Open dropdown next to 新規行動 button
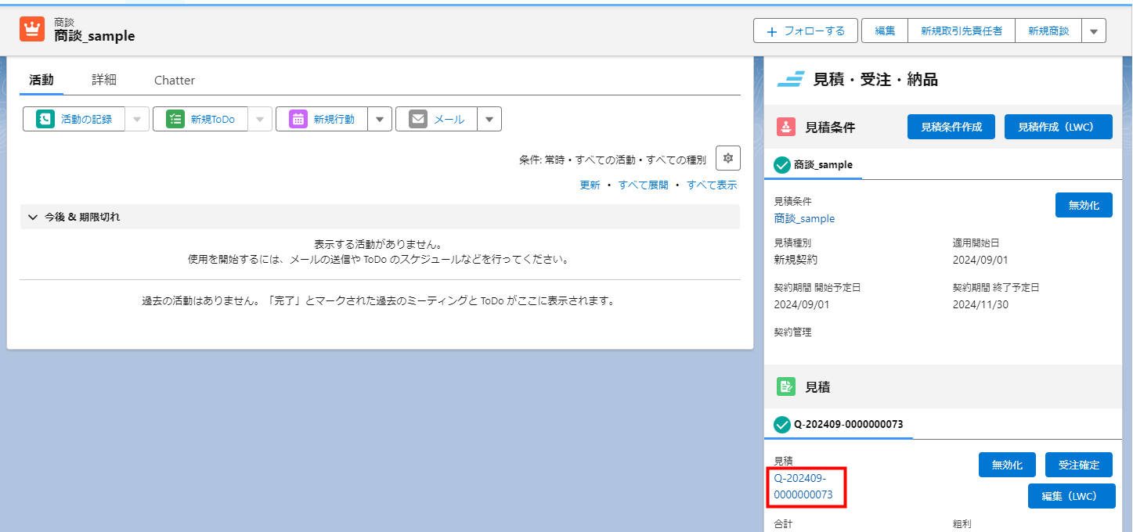 tap(379, 119)
